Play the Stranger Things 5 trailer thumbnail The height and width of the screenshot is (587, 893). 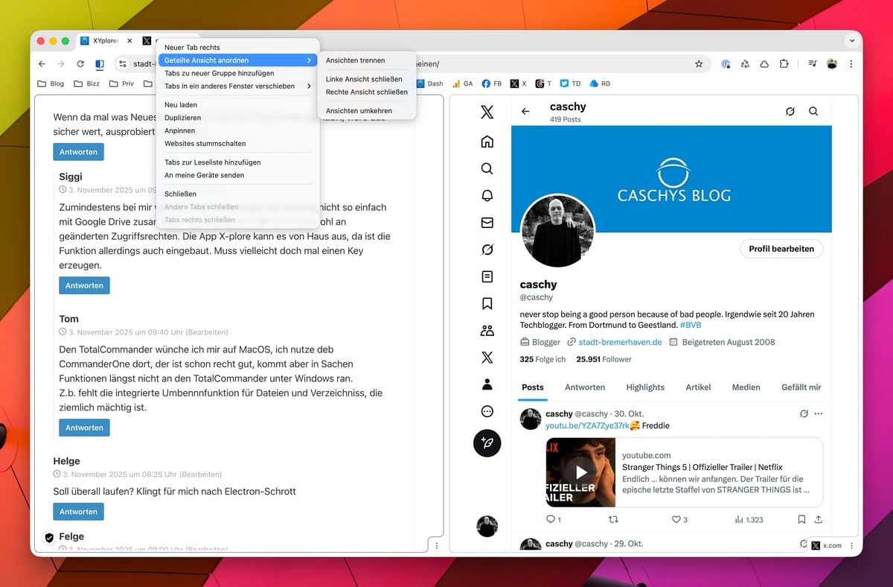[580, 472]
